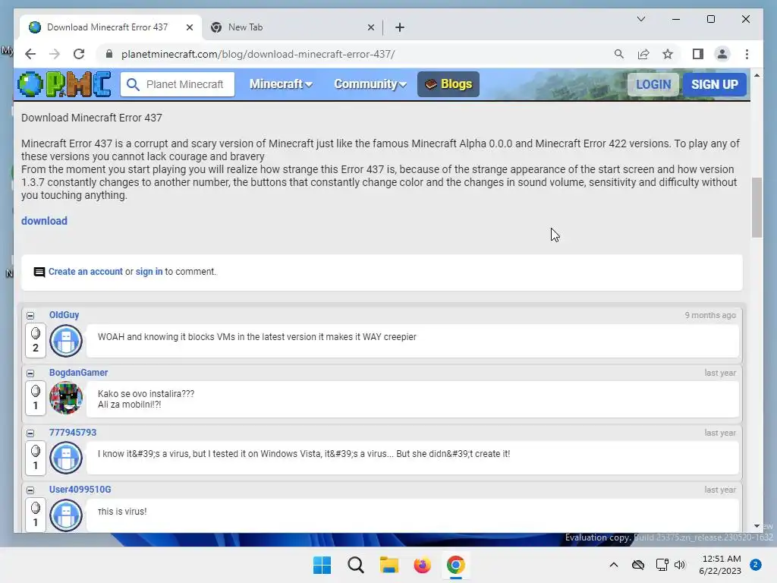Screen dimensions: 777x583
Task: Open Firefox from the taskbar
Action: (x=422, y=565)
